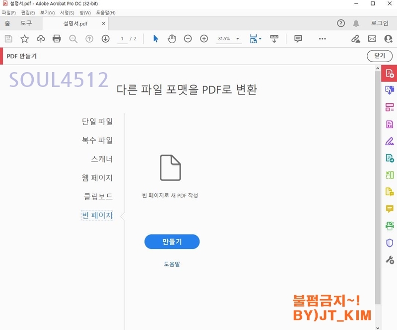
Task: Open the 도움말(H) menu
Action: tap(106, 13)
